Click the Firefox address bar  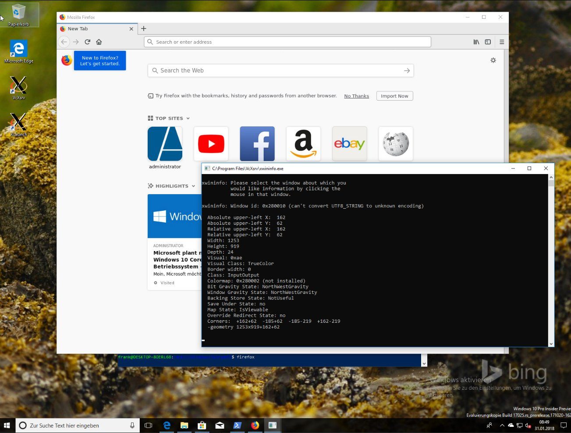(287, 42)
